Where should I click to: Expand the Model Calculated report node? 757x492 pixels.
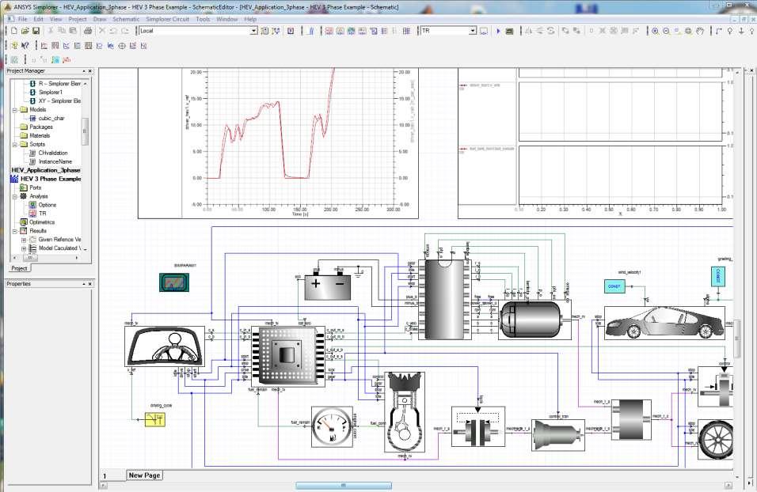(x=24, y=248)
